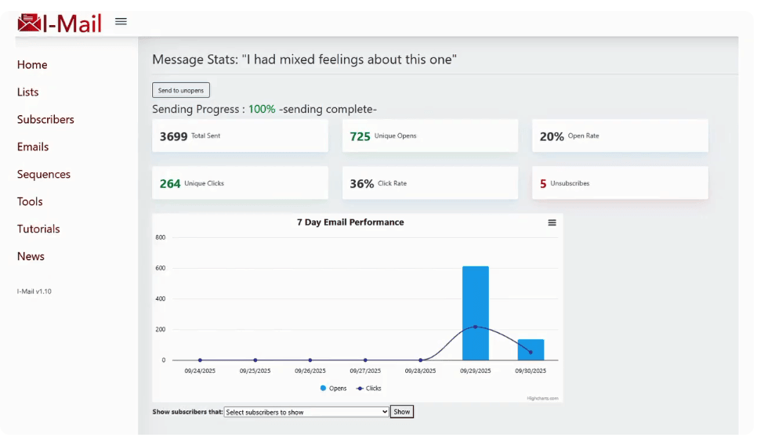Go to Home in the sidebar
The height and width of the screenshot is (441, 757).
click(32, 65)
